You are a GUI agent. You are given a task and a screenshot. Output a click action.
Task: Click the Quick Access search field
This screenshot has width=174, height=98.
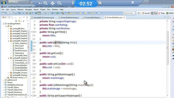[129, 13]
